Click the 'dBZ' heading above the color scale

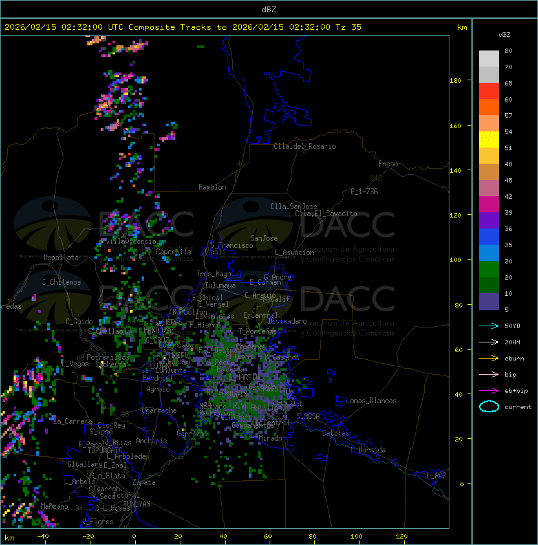[504, 35]
